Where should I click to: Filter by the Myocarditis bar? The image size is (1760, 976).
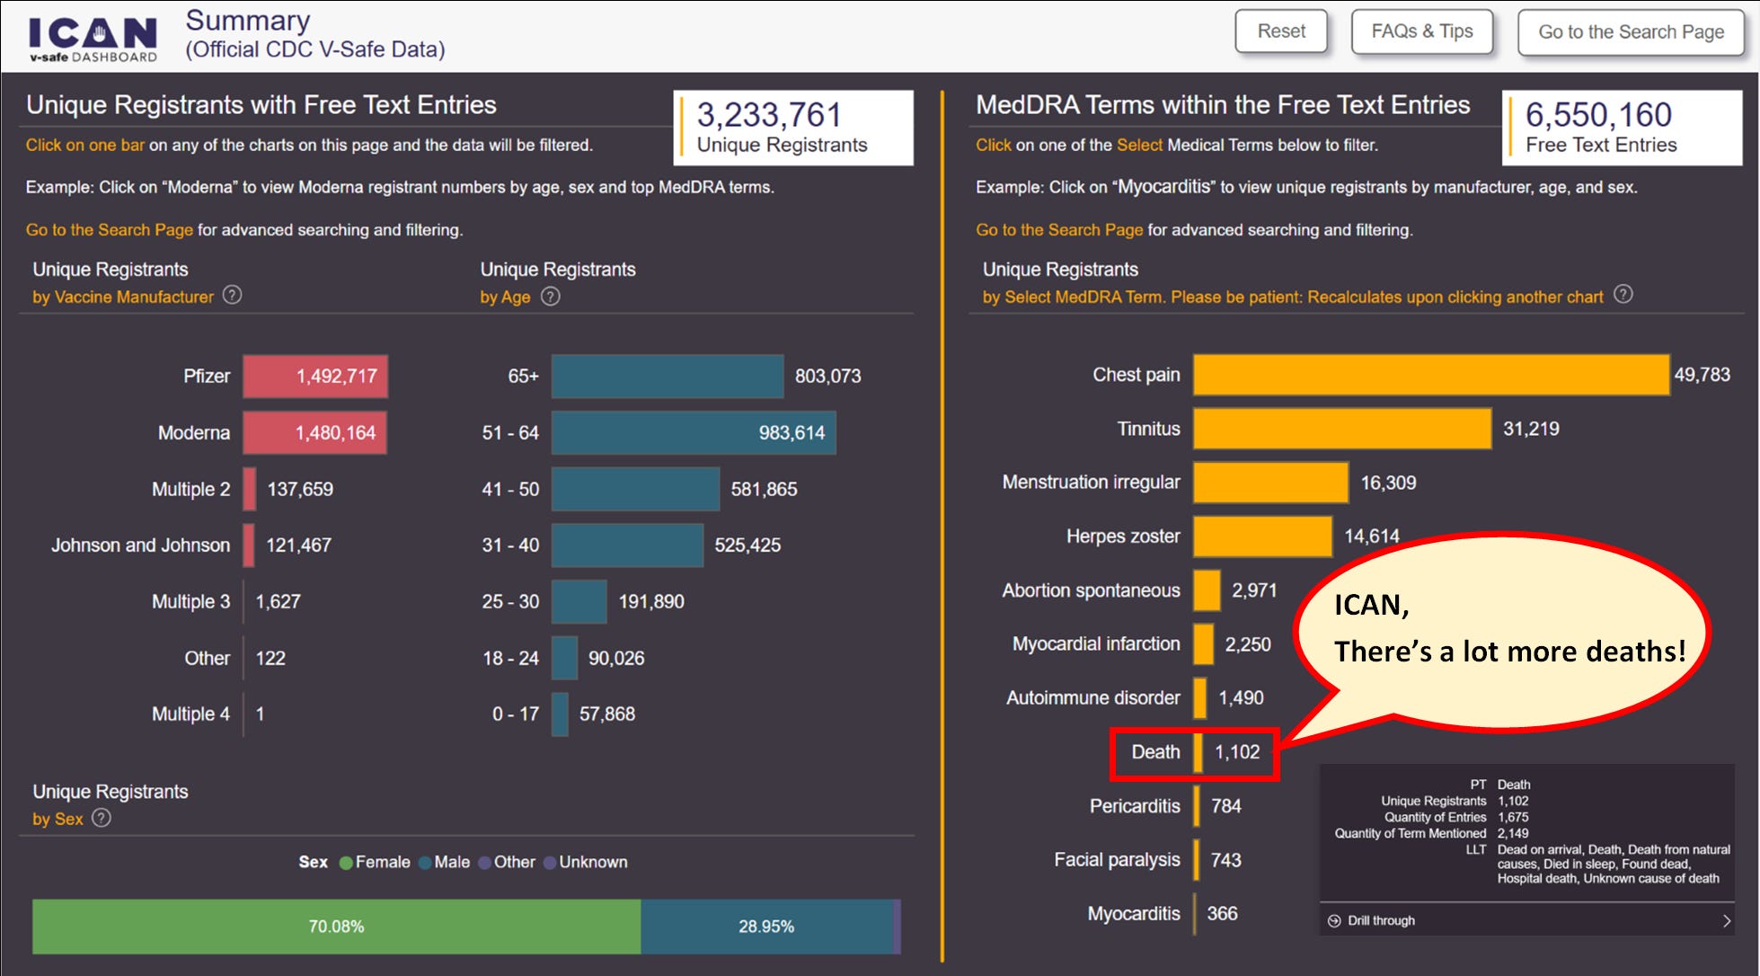(1195, 914)
